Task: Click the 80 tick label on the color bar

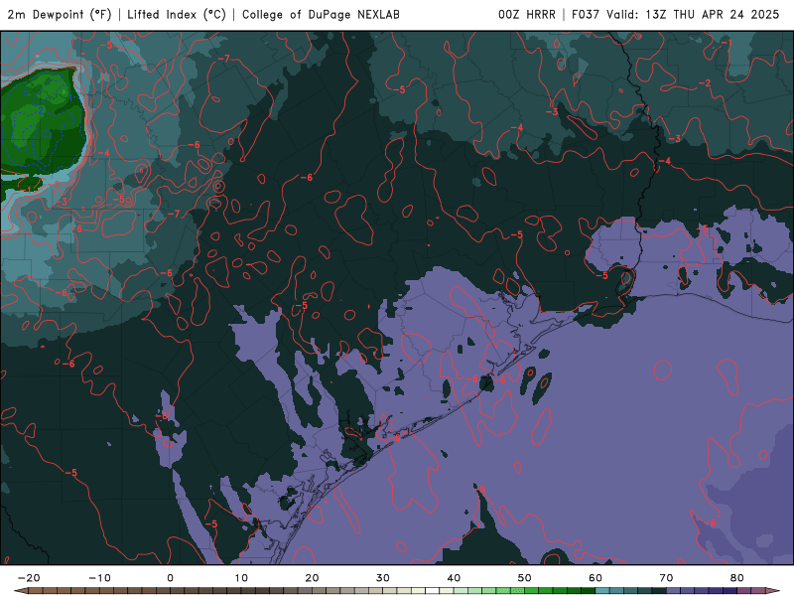Action: click(737, 578)
